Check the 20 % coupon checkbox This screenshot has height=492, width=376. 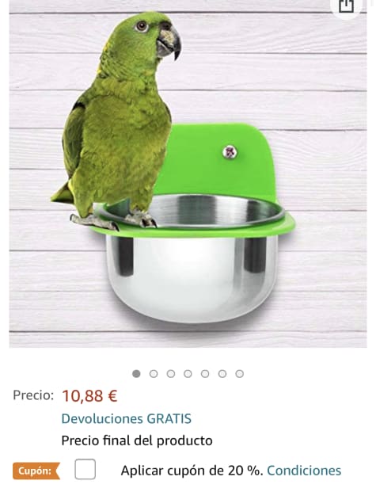tap(85, 469)
